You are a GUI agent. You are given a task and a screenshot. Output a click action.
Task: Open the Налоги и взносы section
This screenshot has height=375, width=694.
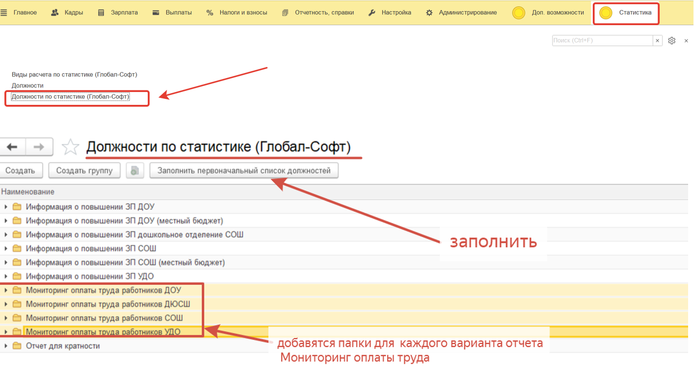[x=237, y=12]
